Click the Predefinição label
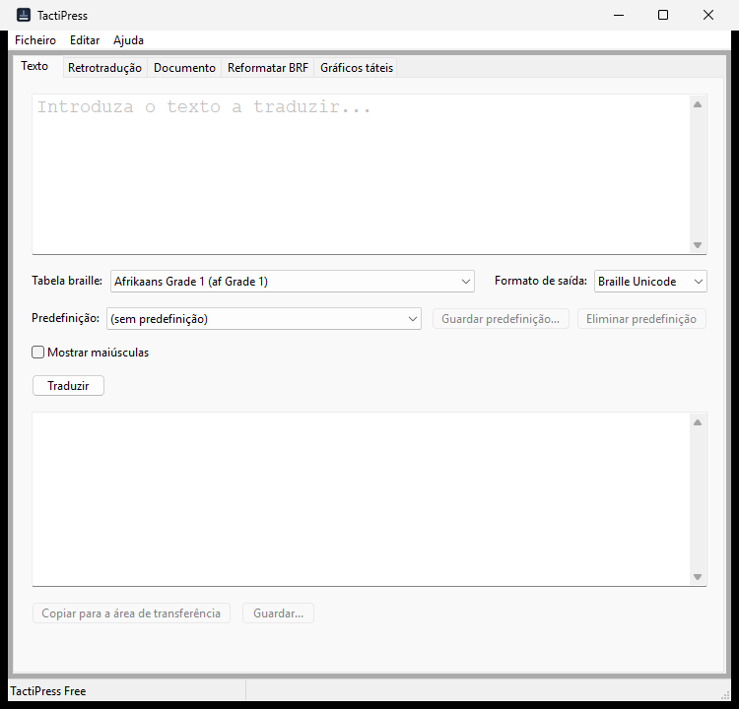The width and height of the screenshot is (739, 709). [65, 318]
